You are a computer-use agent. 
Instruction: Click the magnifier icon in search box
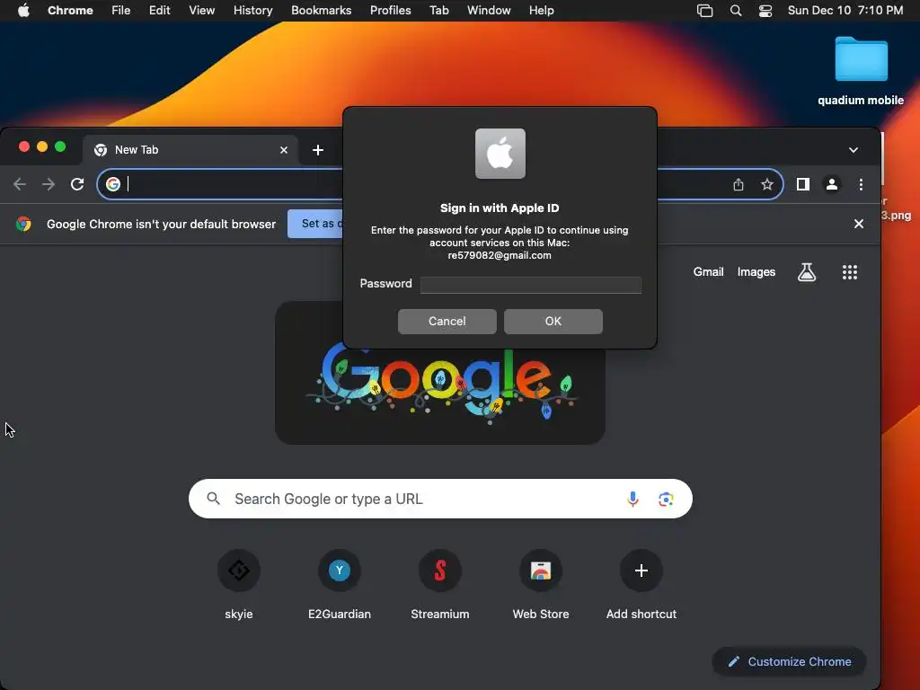point(214,499)
